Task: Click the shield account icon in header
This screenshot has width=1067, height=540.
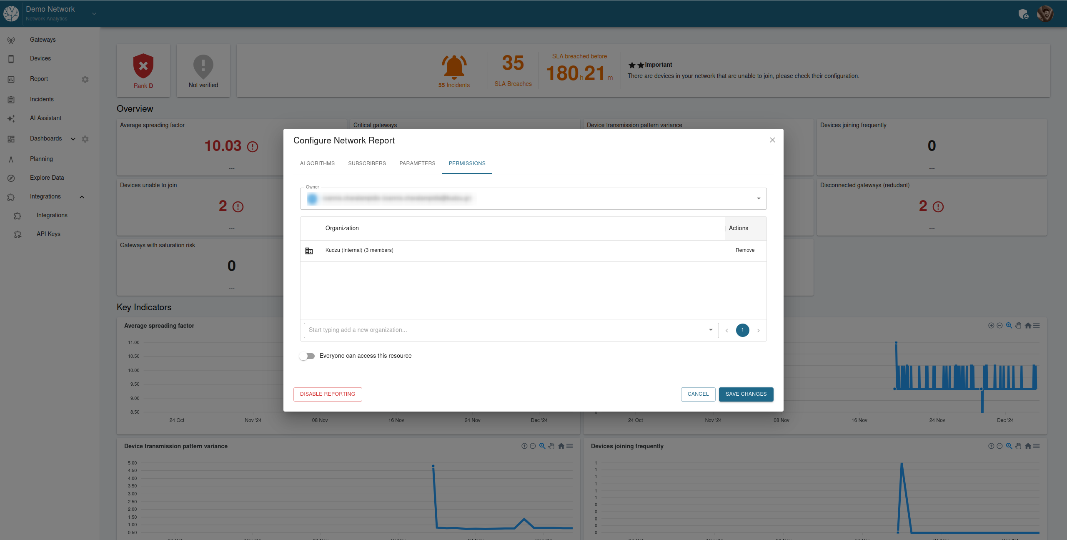Action: 1023,14
